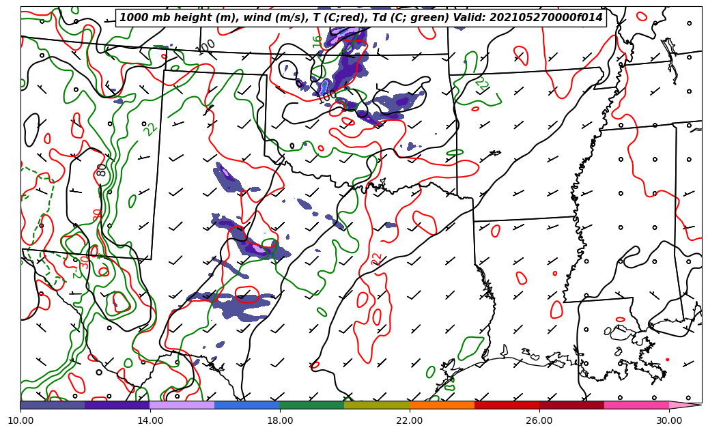Pick the olive 20–22 colorbar segment
This screenshot has width=708, height=432.
pyautogui.click(x=377, y=405)
